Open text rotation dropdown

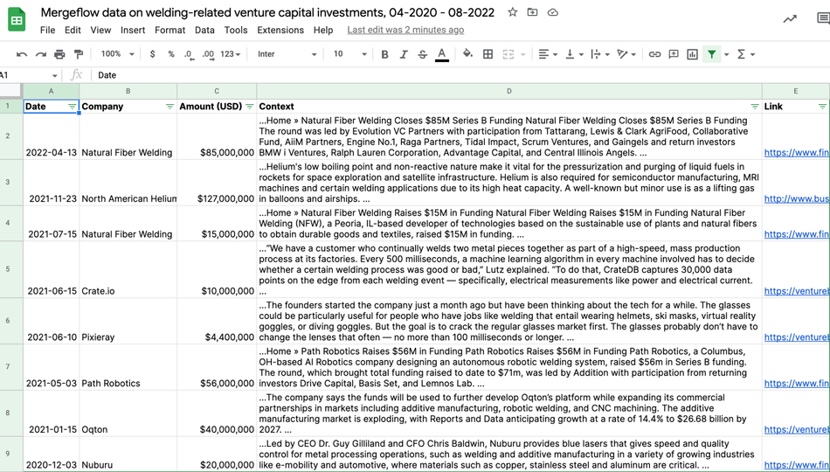tap(626, 54)
